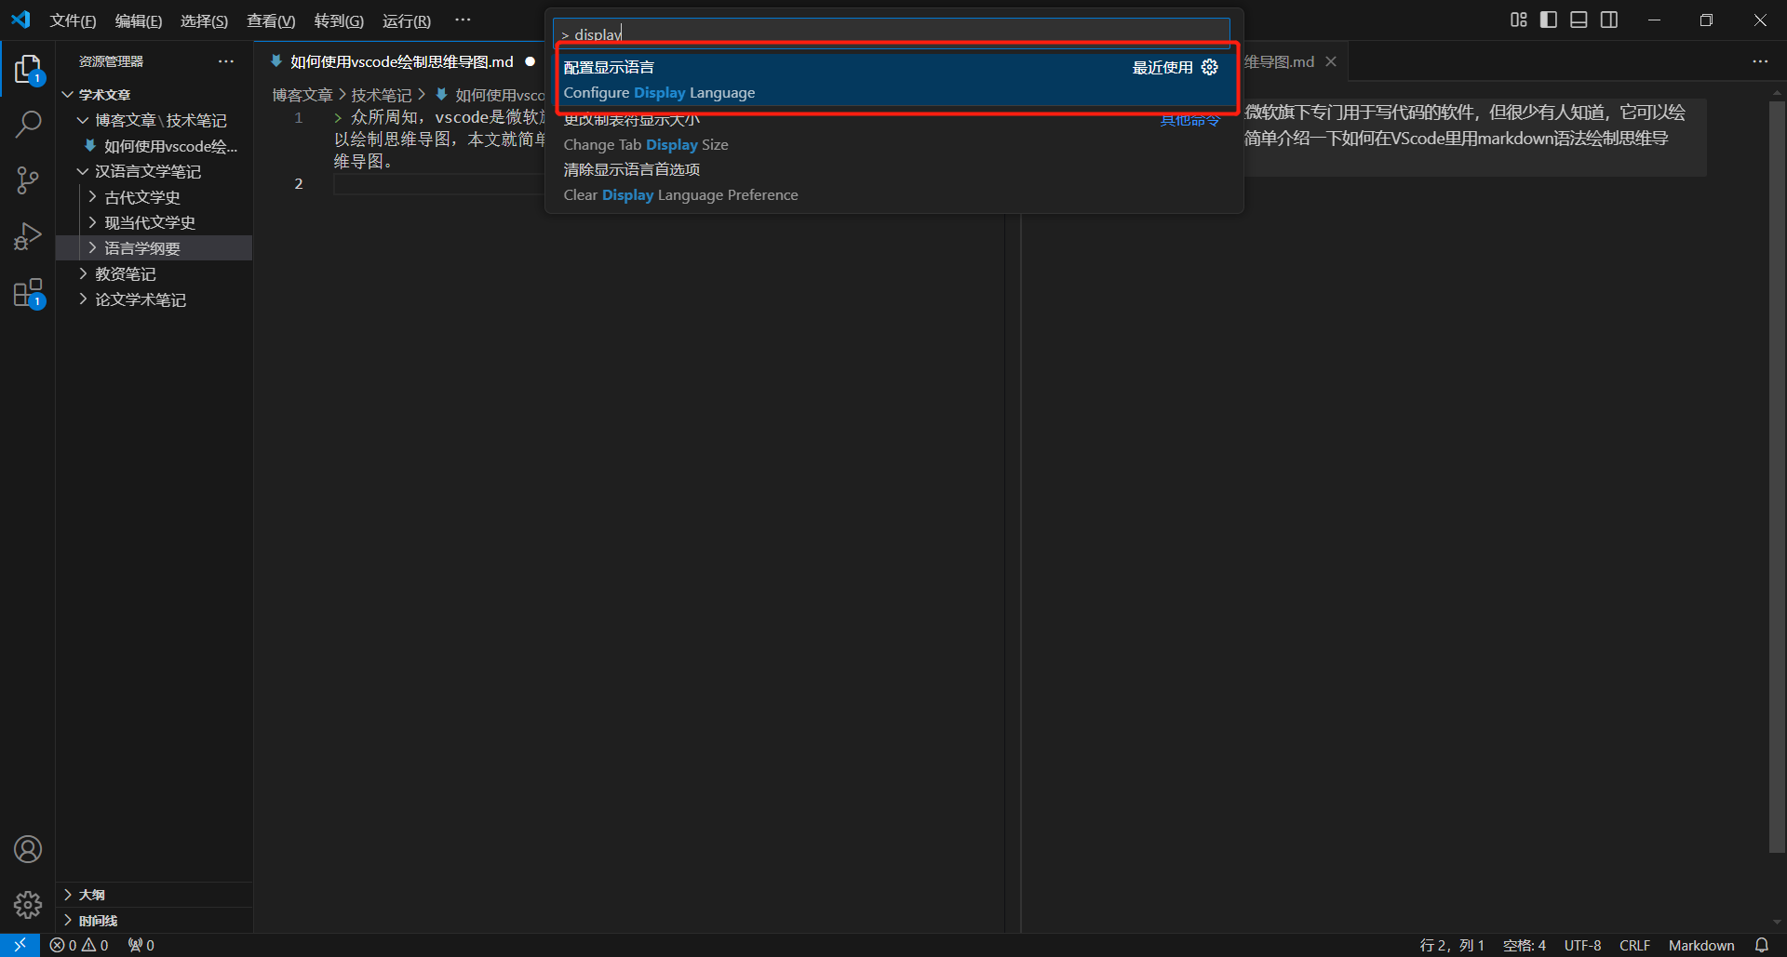
Task: Open the 编辑(E) menu
Action: pos(138,20)
